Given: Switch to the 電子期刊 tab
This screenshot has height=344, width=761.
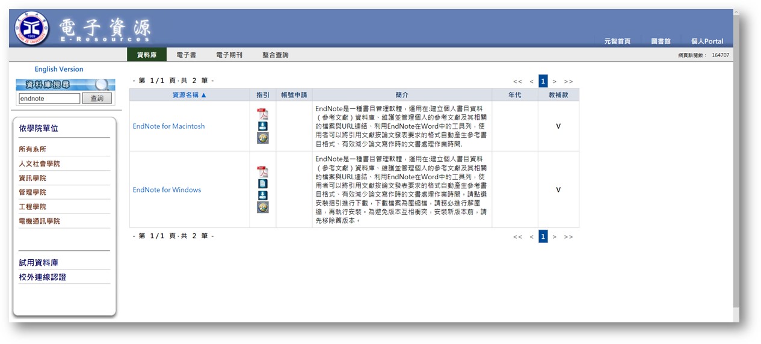Looking at the screenshot, I should point(229,55).
